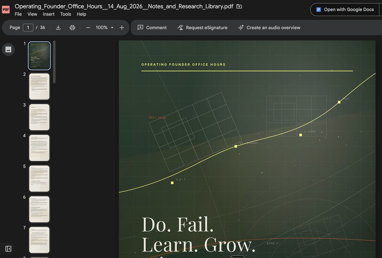This screenshot has height=258, width=382.
Task: Zoom in with the plus icon
Action: 122,28
